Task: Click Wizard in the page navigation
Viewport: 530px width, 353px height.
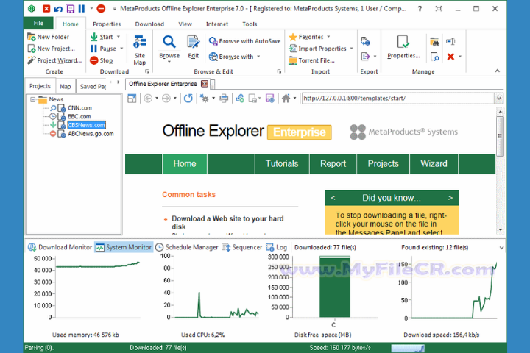Action: coord(434,164)
